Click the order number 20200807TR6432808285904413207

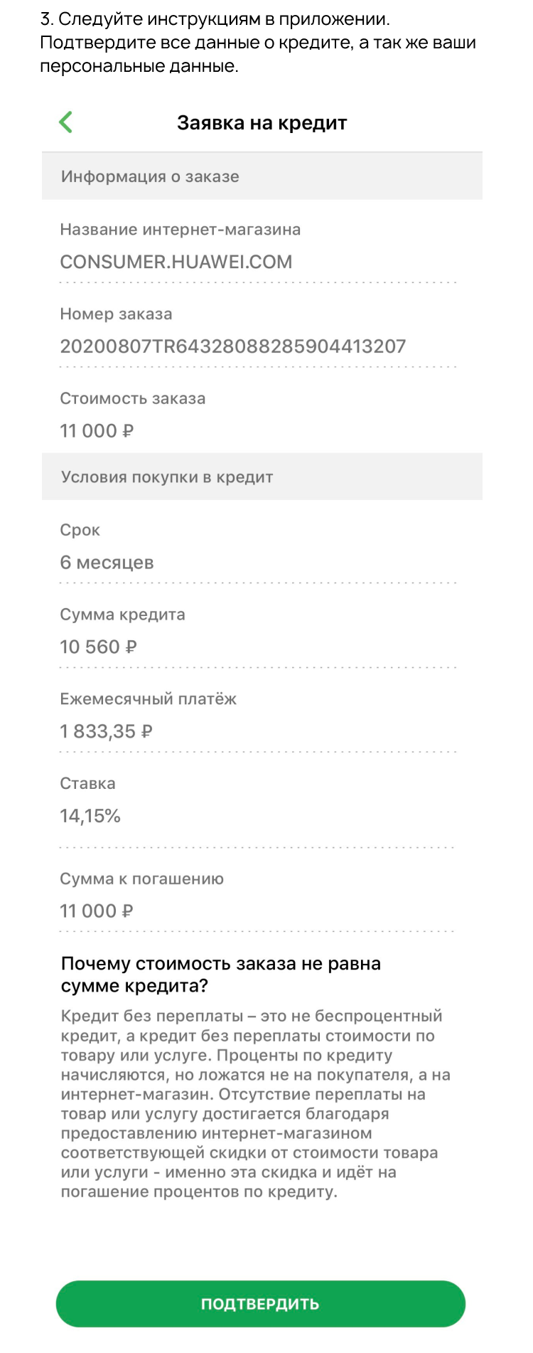[x=232, y=346]
